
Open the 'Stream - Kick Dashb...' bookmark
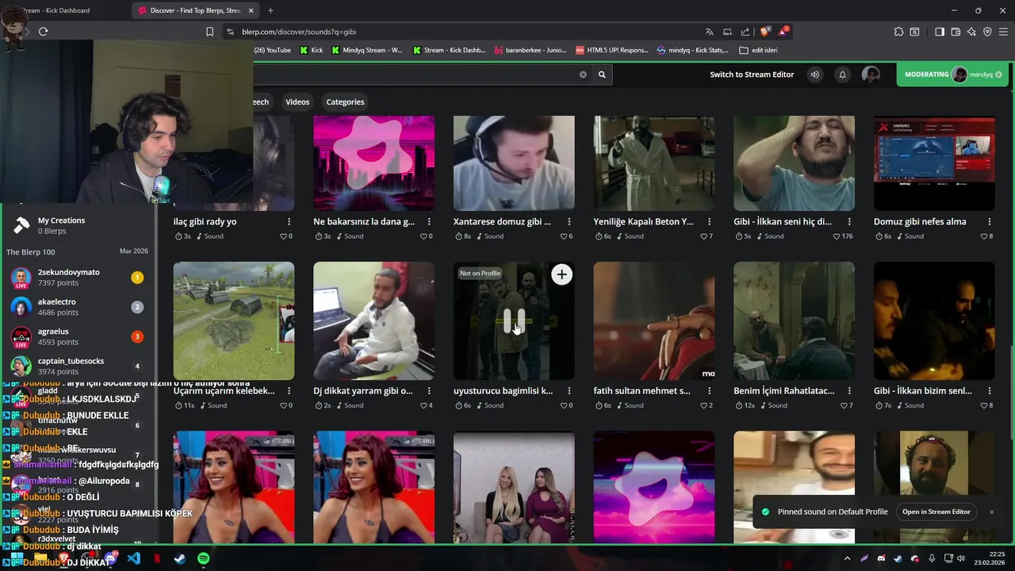coord(448,50)
